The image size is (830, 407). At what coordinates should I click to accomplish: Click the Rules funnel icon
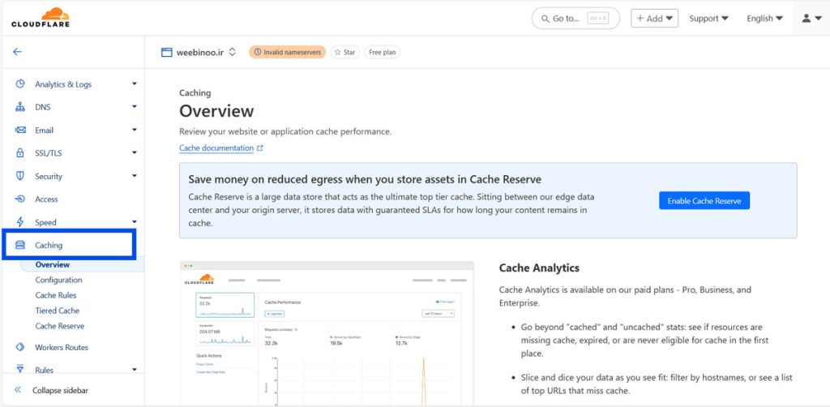pos(20,368)
